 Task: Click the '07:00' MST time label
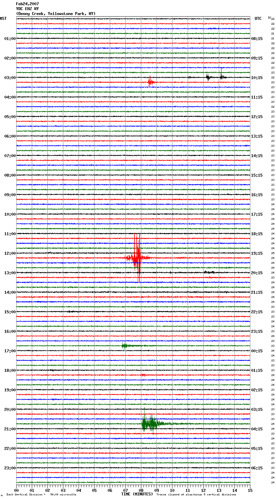[10, 156]
